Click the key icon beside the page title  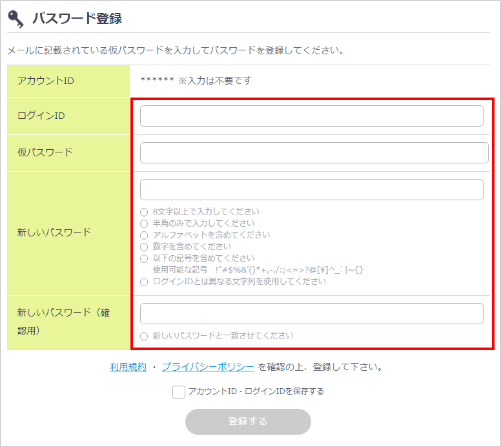(16, 19)
